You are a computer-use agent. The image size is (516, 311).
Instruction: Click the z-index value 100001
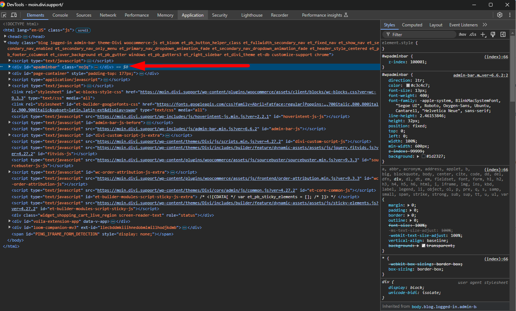pyautogui.click(x=418, y=62)
